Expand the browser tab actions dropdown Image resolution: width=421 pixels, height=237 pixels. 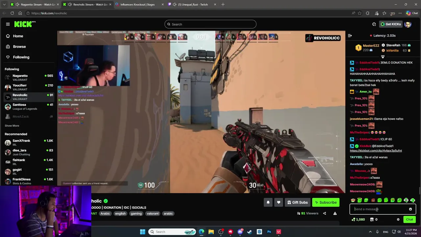click(x=4, y=5)
